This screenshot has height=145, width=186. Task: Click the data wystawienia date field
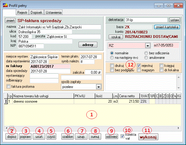pyautogui.click(x=39, y=62)
